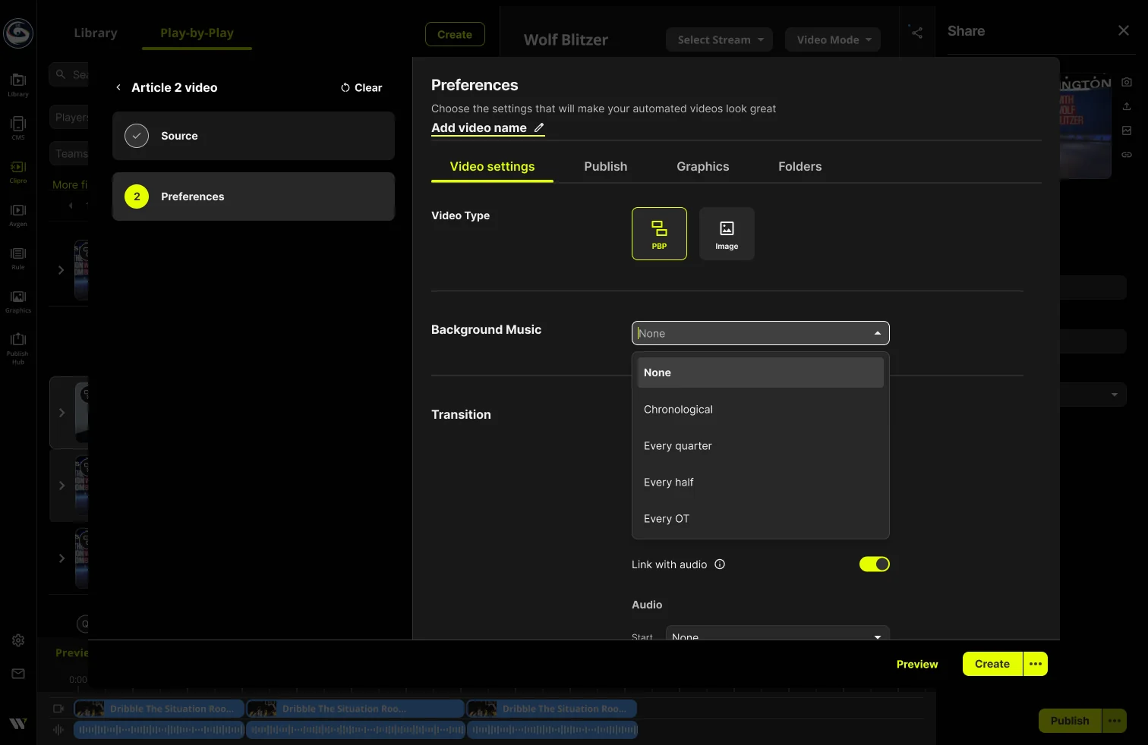The image size is (1148, 745).
Task: Go back from Article 2 video
Action: tap(118, 87)
